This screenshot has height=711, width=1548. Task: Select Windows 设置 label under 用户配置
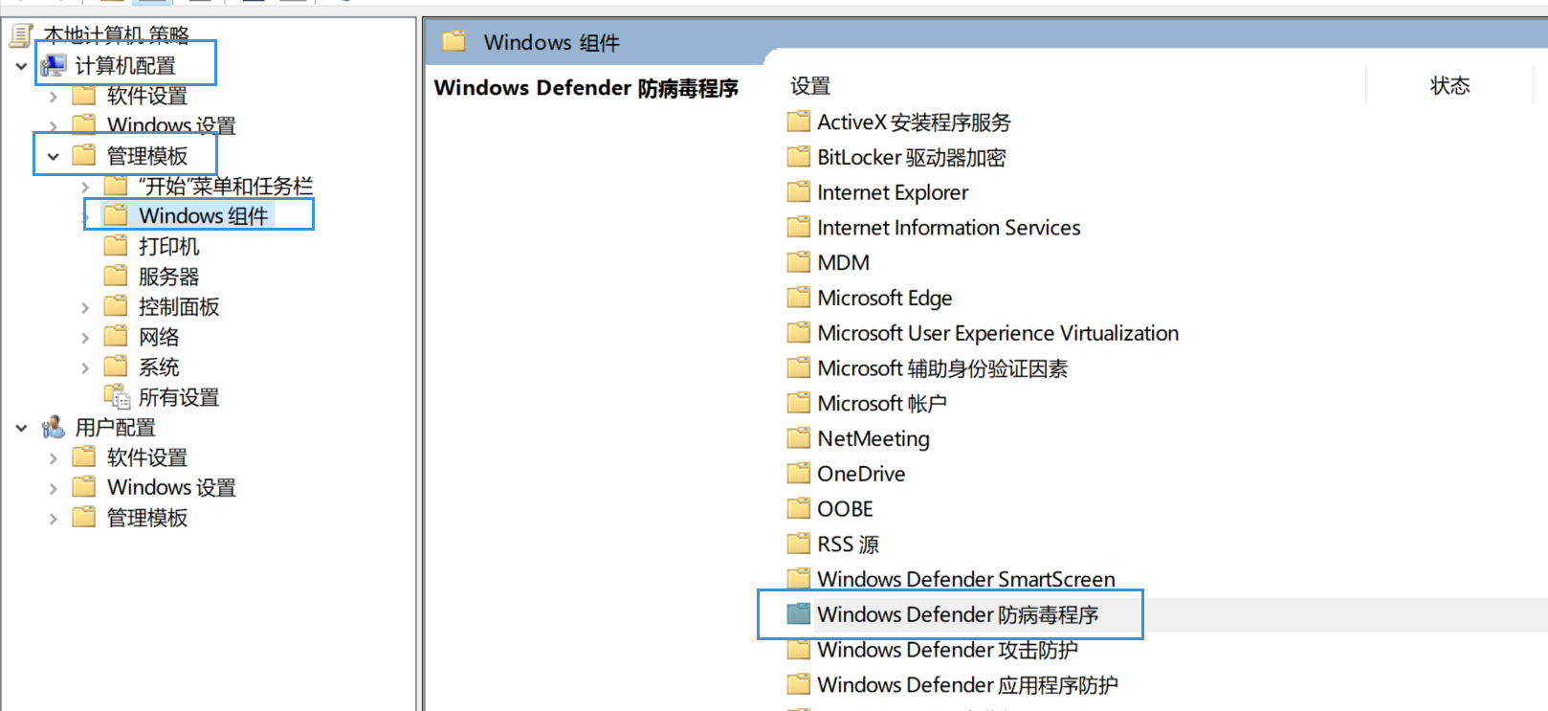(x=171, y=487)
